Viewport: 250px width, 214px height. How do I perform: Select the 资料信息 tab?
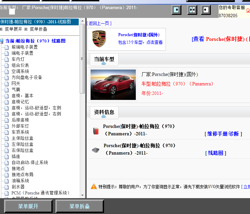[x=104, y=113]
